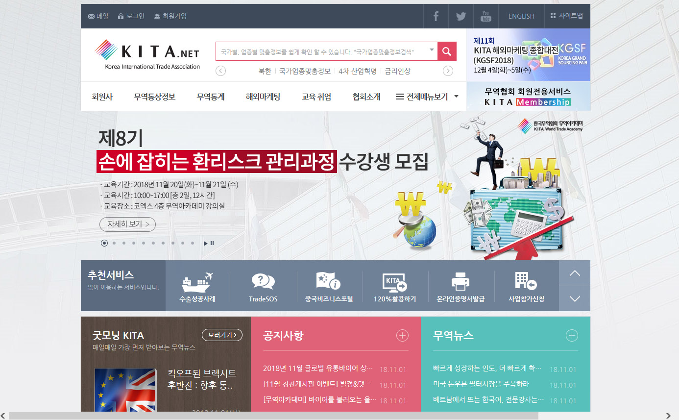Open the 중국비즈니스포털 flag icon

(329, 281)
